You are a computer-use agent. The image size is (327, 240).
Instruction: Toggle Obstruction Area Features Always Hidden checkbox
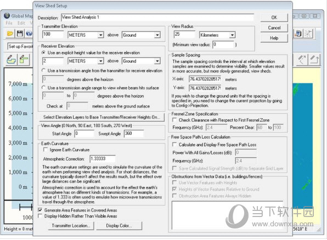pyautogui.click(x=174, y=196)
